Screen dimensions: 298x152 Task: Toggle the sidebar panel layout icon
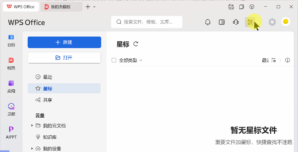222,22
